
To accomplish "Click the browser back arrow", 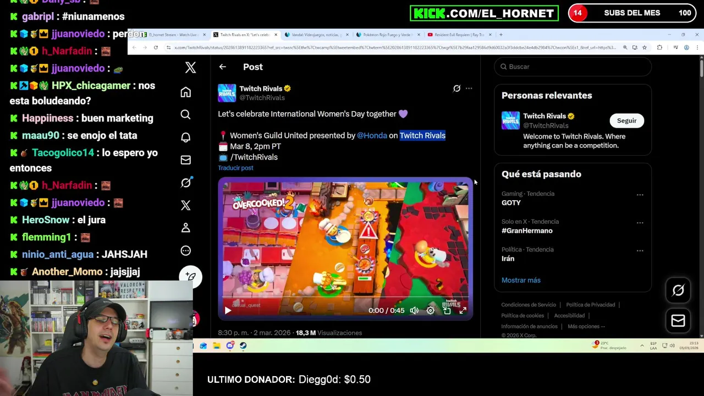I will pyautogui.click(x=135, y=48).
